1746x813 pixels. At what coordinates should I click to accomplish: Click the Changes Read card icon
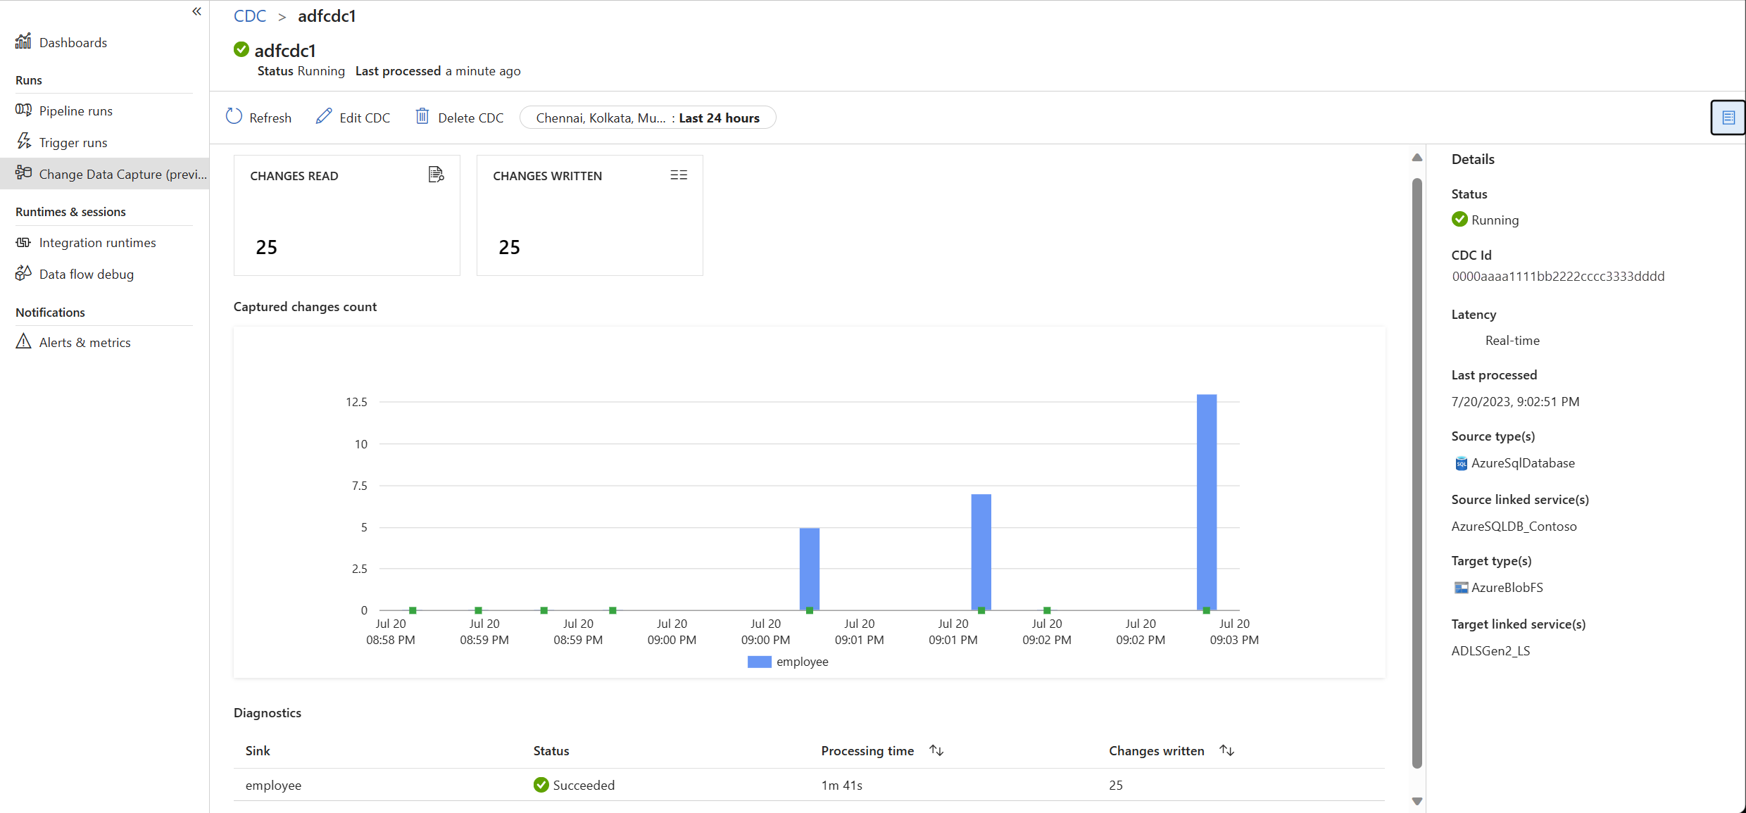coord(436,174)
